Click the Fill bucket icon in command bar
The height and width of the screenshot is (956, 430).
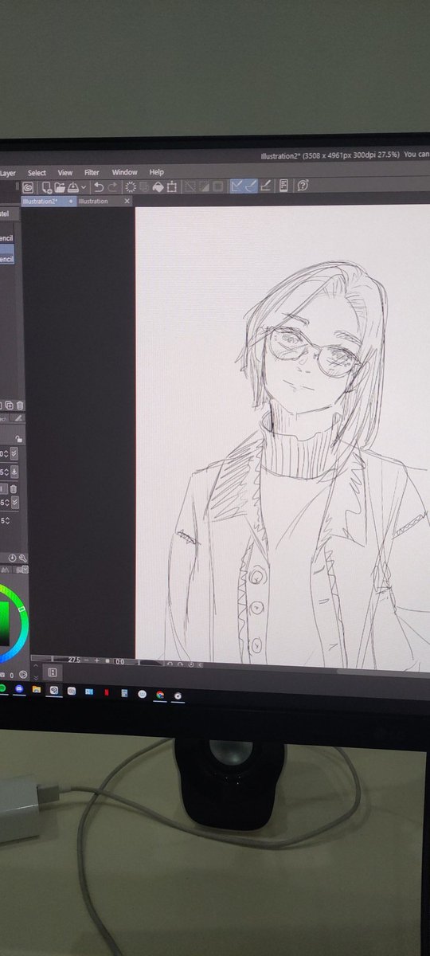[x=158, y=186]
